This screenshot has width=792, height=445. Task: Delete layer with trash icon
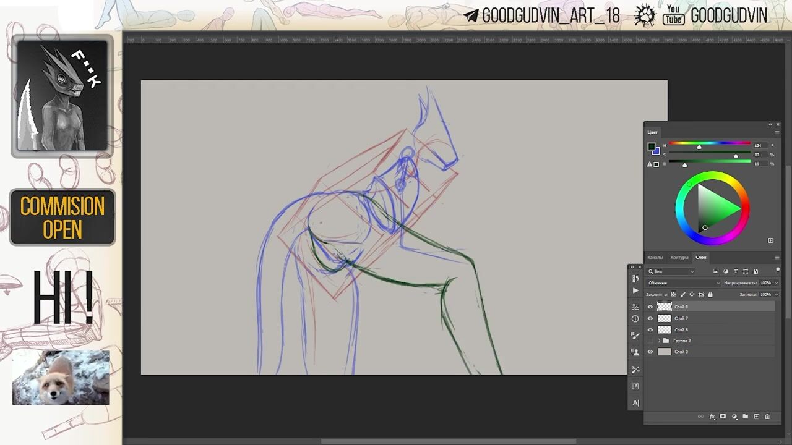tap(767, 417)
